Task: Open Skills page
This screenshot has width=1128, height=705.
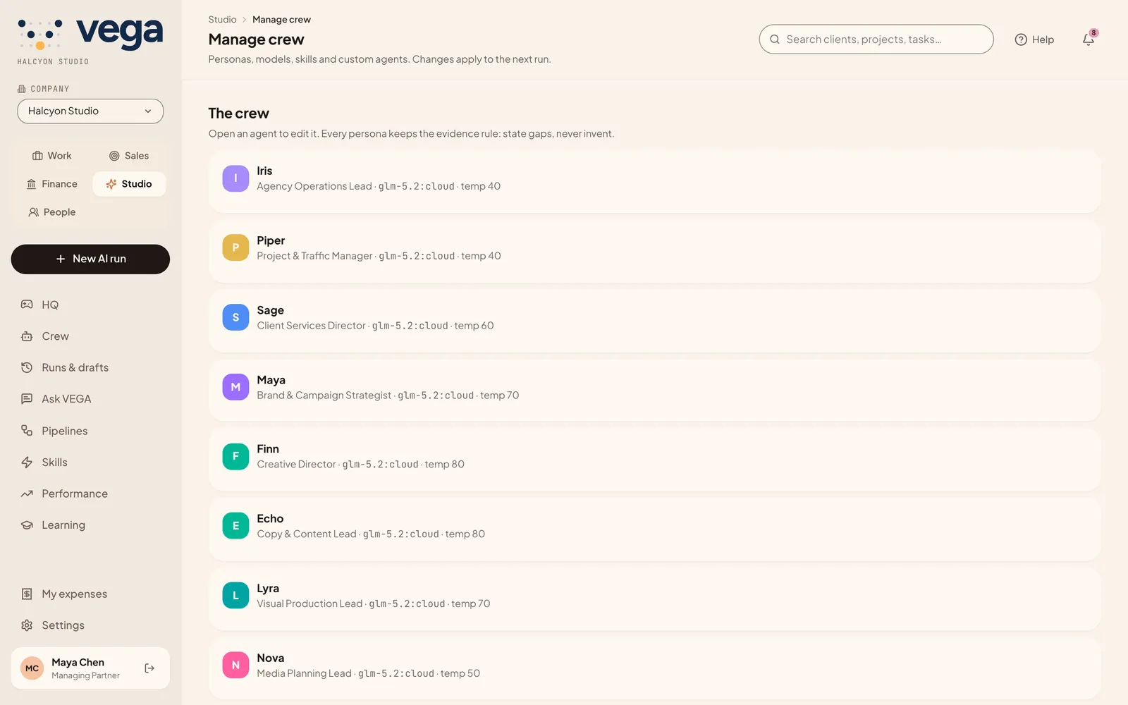Action: click(x=90, y=462)
